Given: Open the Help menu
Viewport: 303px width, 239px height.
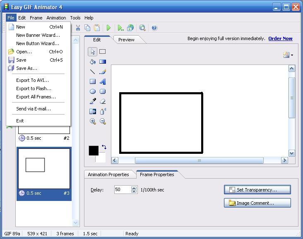Looking at the screenshot, I should point(89,18).
